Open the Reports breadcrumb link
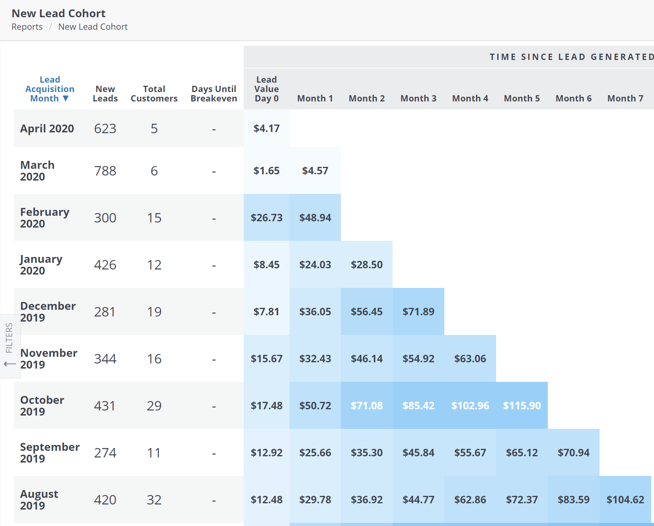Viewport: 654px width, 526px height. coord(27,27)
